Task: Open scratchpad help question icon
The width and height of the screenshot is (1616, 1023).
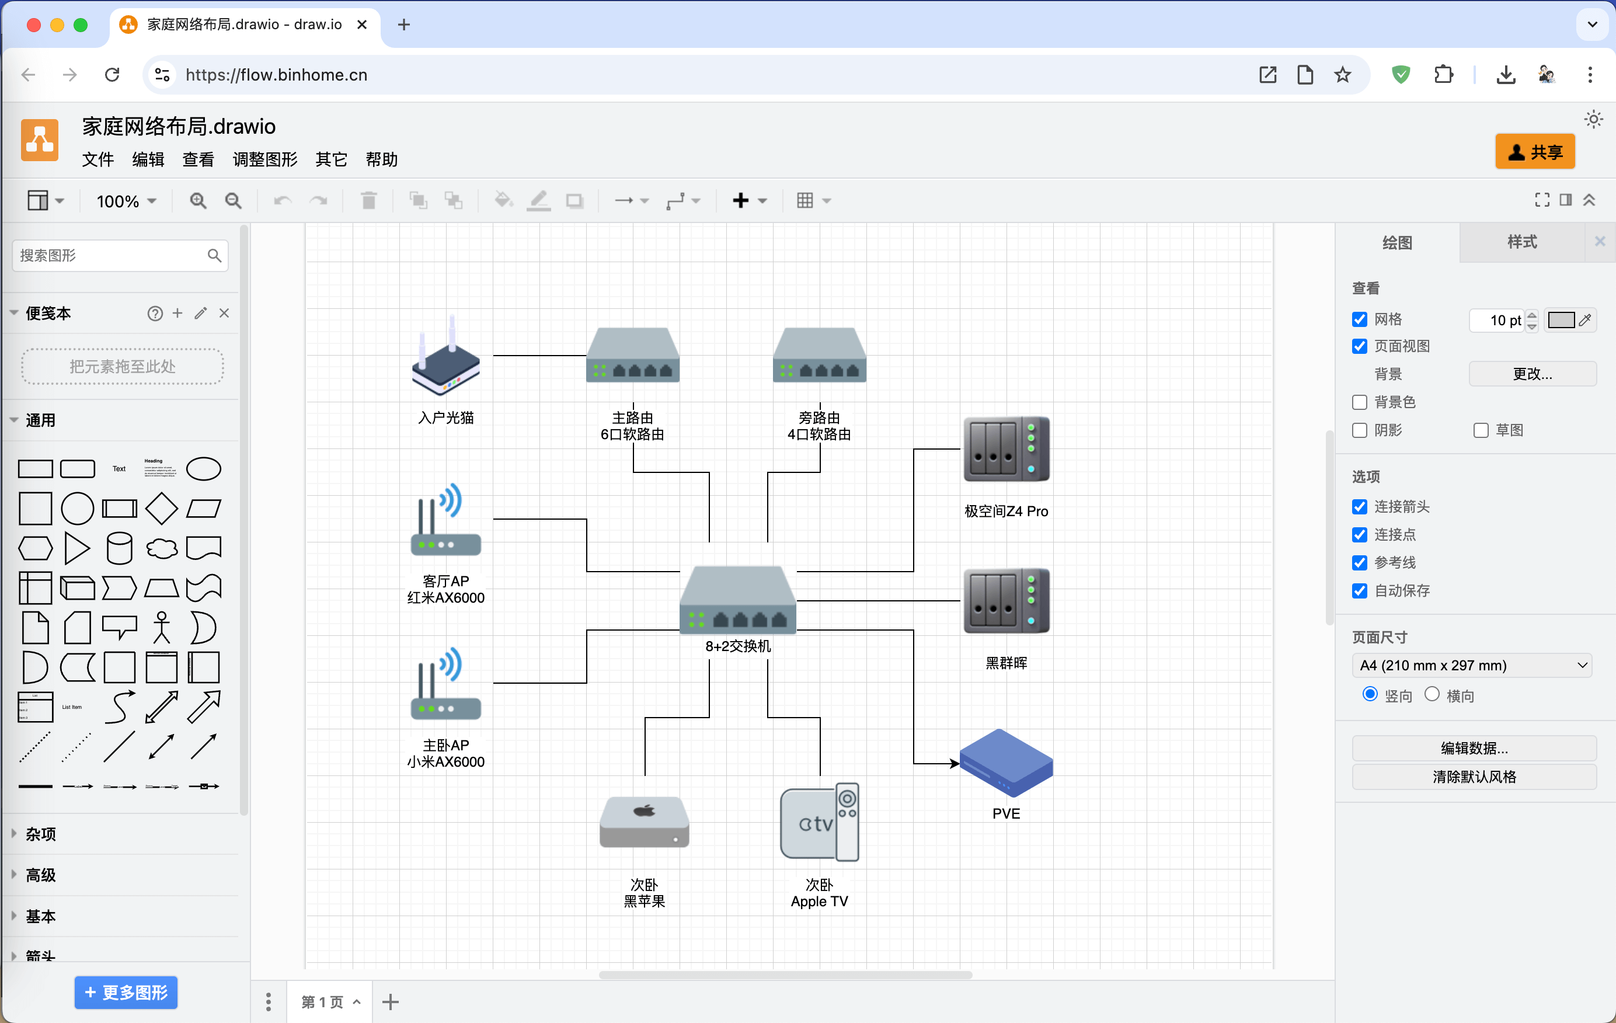Action: point(155,314)
